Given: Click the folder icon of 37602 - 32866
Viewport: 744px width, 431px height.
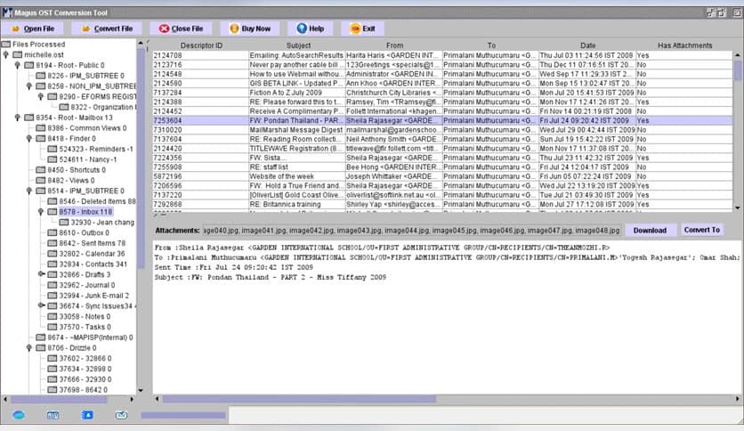Looking at the screenshot, I should pos(53,358).
